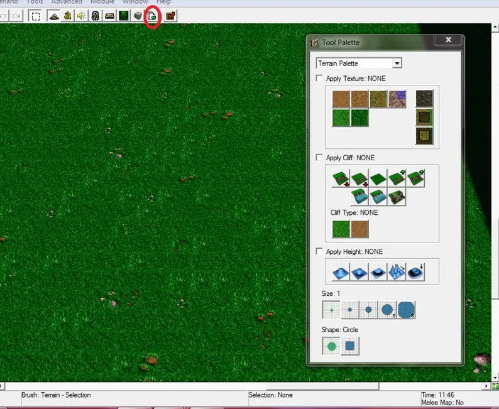The height and width of the screenshot is (409, 499).
Task: Choose the Noise height tool with spikes
Action: click(397, 272)
